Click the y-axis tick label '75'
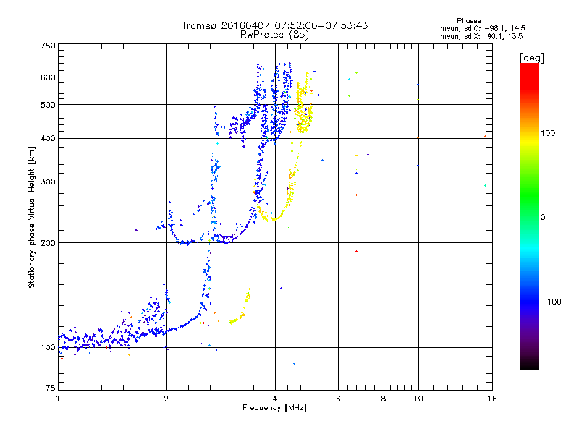Image resolution: width=579 pixels, height=434 pixels. pyautogui.click(x=51, y=388)
